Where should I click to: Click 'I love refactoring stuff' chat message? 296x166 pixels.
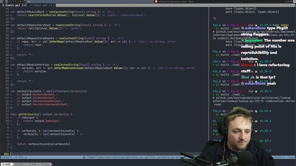(265, 68)
